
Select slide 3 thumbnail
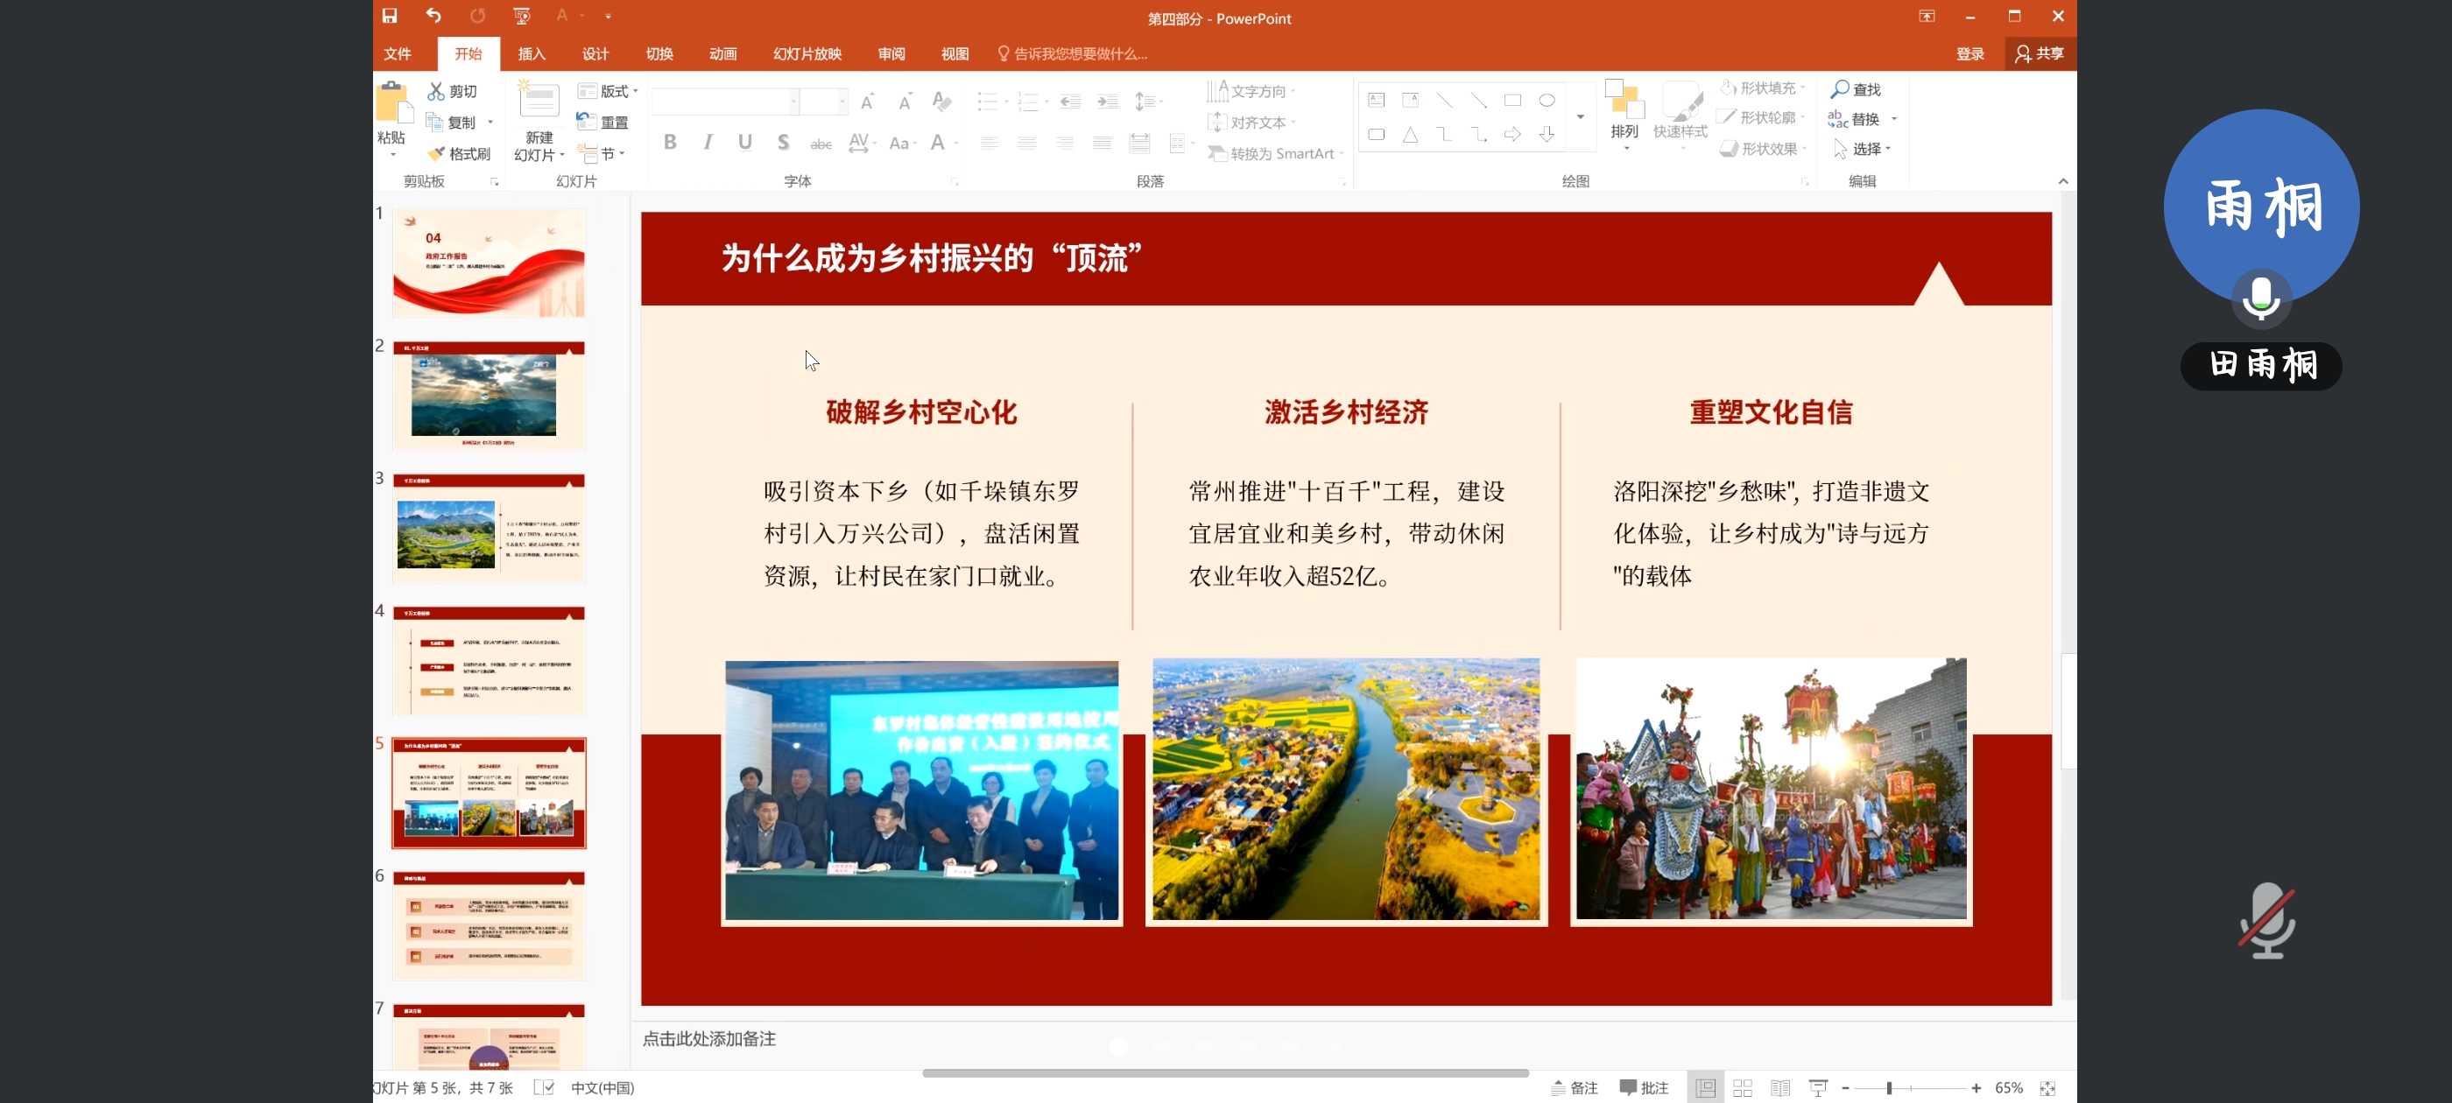pyautogui.click(x=489, y=528)
